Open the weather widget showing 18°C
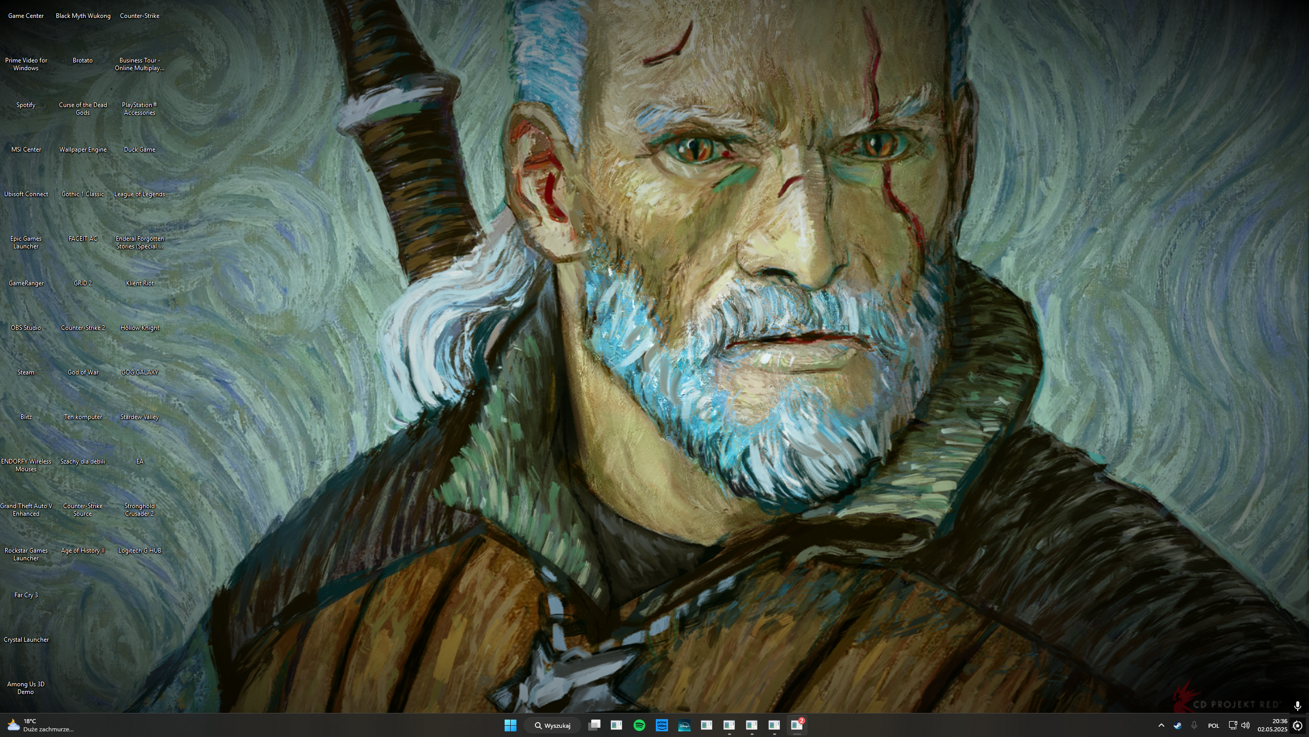Image resolution: width=1309 pixels, height=737 pixels. 41,725
